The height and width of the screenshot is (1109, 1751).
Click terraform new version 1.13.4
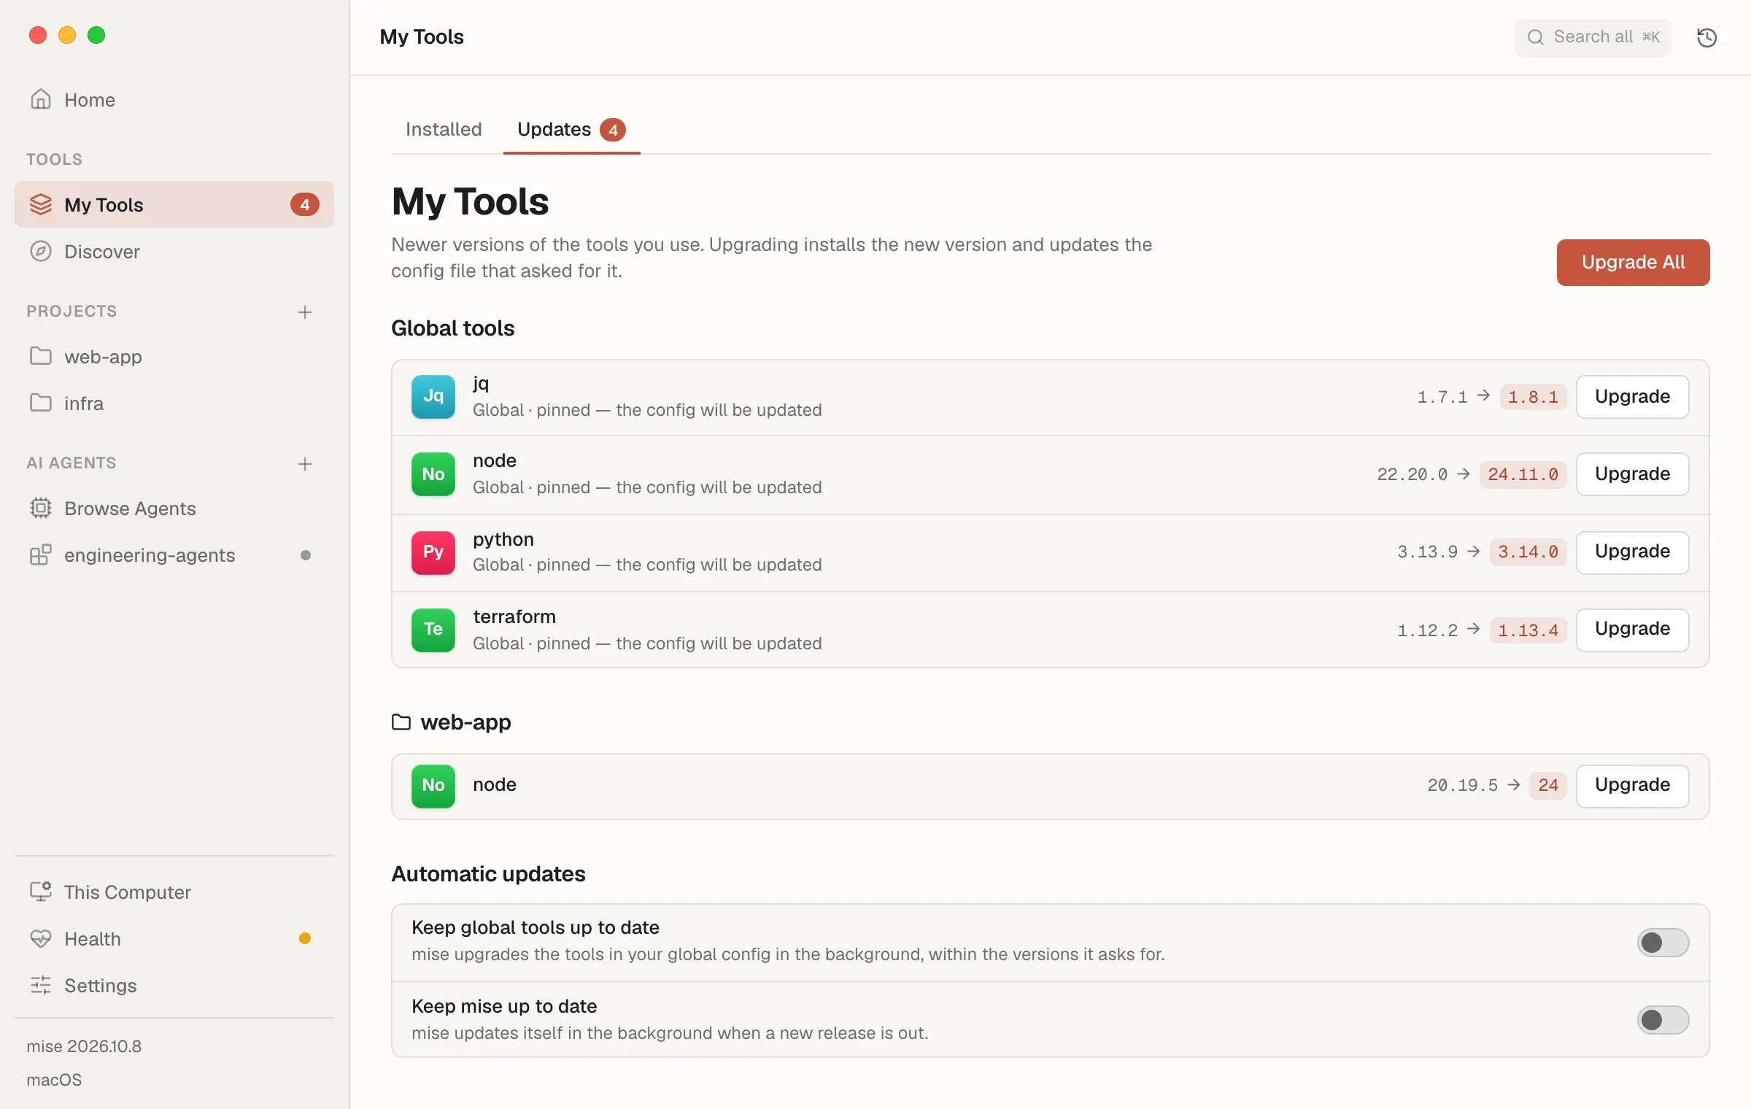point(1528,630)
